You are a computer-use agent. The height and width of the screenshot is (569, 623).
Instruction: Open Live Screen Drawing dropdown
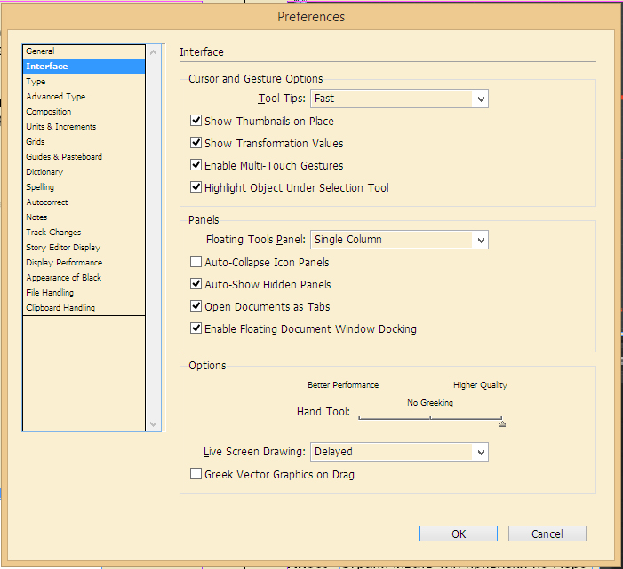coord(399,452)
